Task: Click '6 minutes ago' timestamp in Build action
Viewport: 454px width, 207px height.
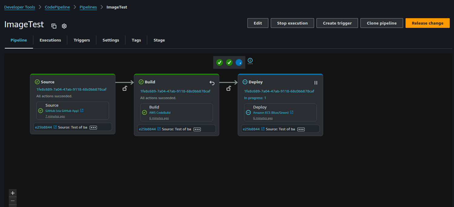Action: 159,118
